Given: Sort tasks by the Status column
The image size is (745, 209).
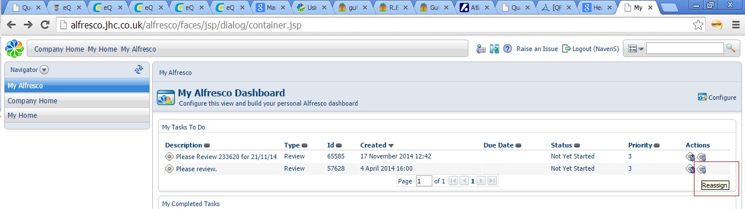Looking at the screenshot, I should pyautogui.click(x=565, y=145).
